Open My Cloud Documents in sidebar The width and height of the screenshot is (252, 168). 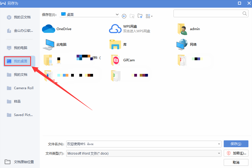(x=19, y=17)
